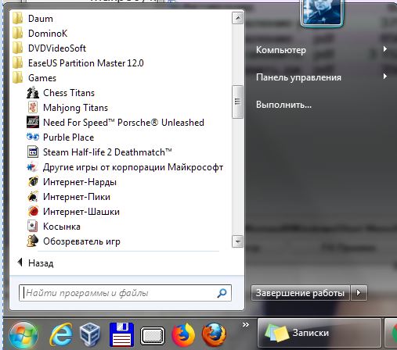This screenshot has width=397, height=350.
Task: Expand the Компьютер submenu arrow
Action: pyautogui.click(x=385, y=49)
